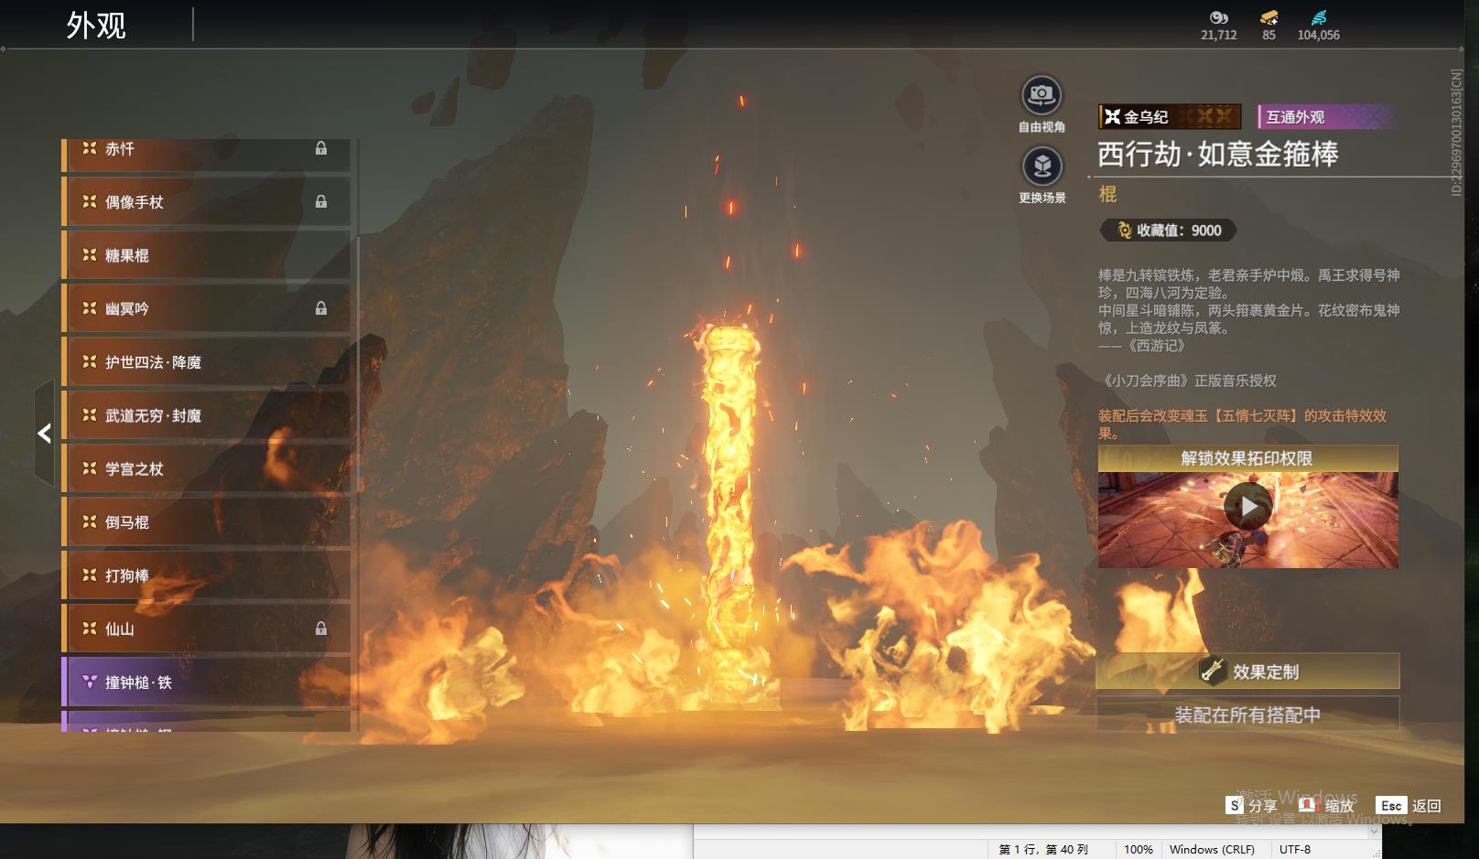Viewport: 1479px width, 859px height.
Task: Click the 104,056 currency amount
Action: pyautogui.click(x=1318, y=35)
